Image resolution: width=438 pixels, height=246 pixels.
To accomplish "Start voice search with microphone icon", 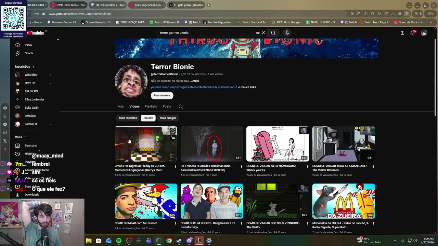I will coord(287,33).
